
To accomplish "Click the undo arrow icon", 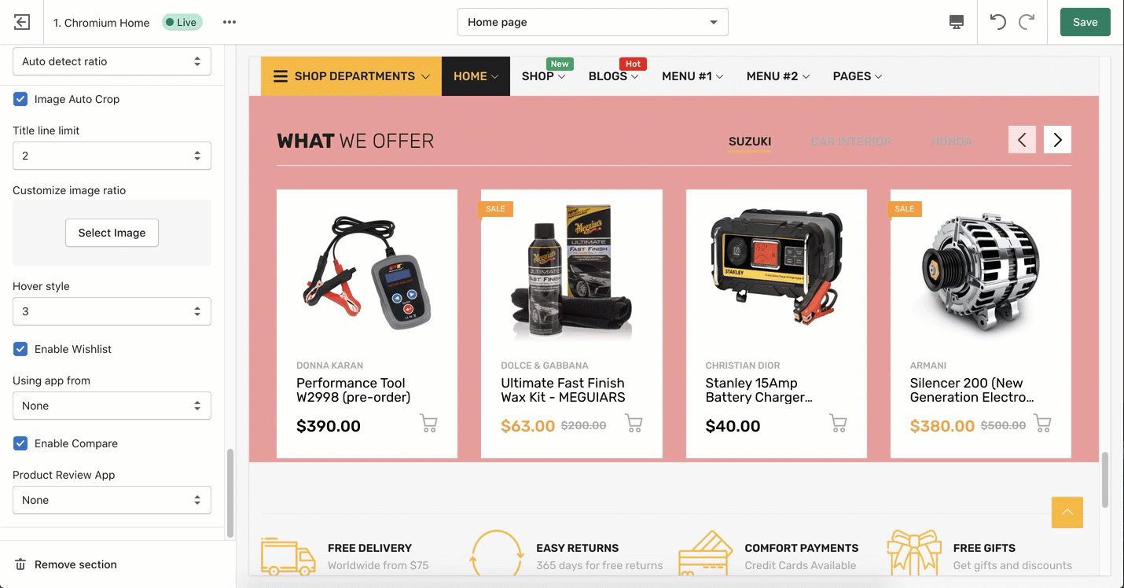I will pos(998,22).
